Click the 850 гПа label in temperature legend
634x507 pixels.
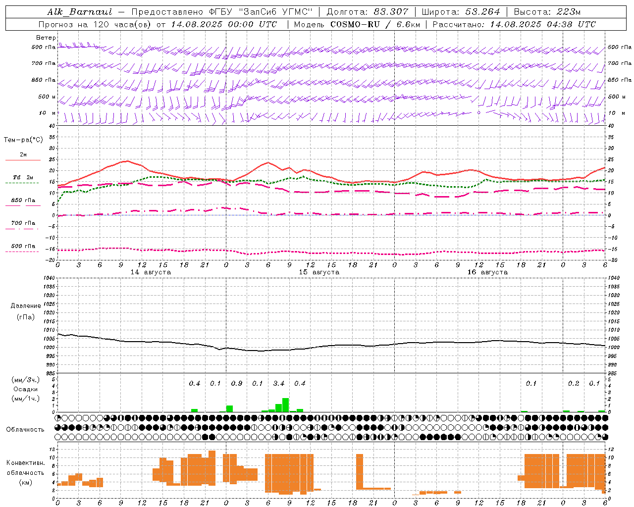click(x=23, y=201)
